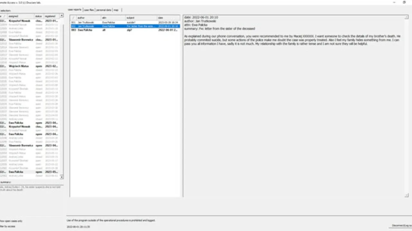Viewport: 412px width, 231px height.
Task: Select the map tab
Action: (x=116, y=10)
